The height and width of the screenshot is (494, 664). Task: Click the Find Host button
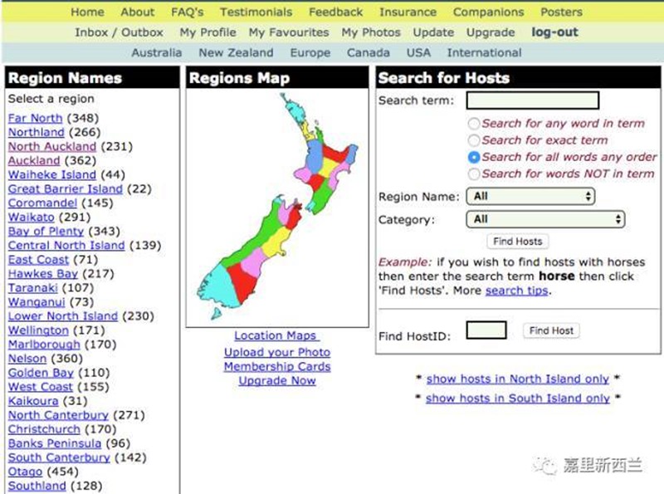(551, 330)
